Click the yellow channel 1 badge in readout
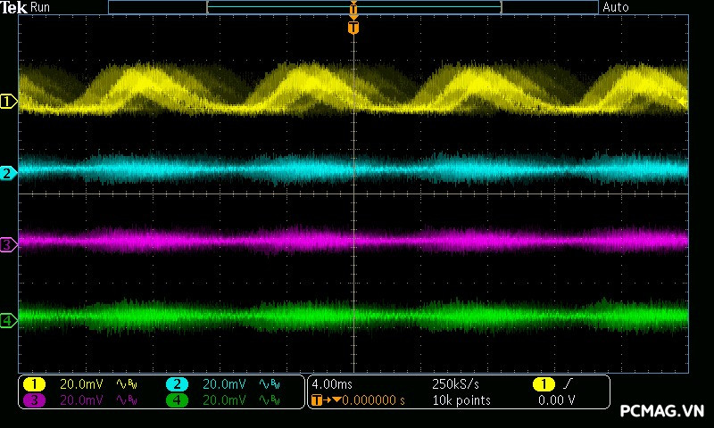Screen dimensions: 714x428 point(34,384)
